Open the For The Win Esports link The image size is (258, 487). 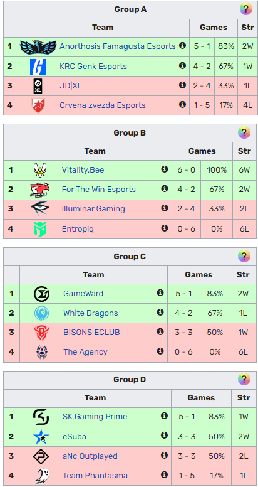tap(98, 189)
